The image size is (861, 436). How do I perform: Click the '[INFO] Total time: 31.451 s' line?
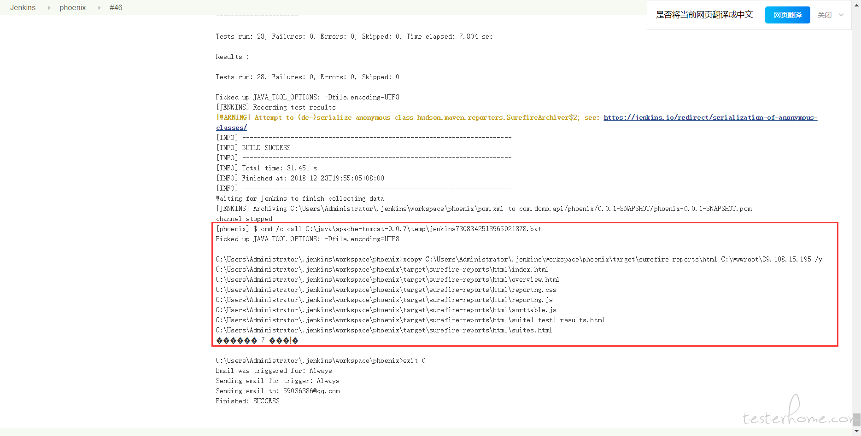(267, 168)
